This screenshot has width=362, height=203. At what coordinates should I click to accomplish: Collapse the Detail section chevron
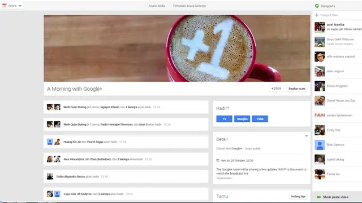(x=307, y=136)
